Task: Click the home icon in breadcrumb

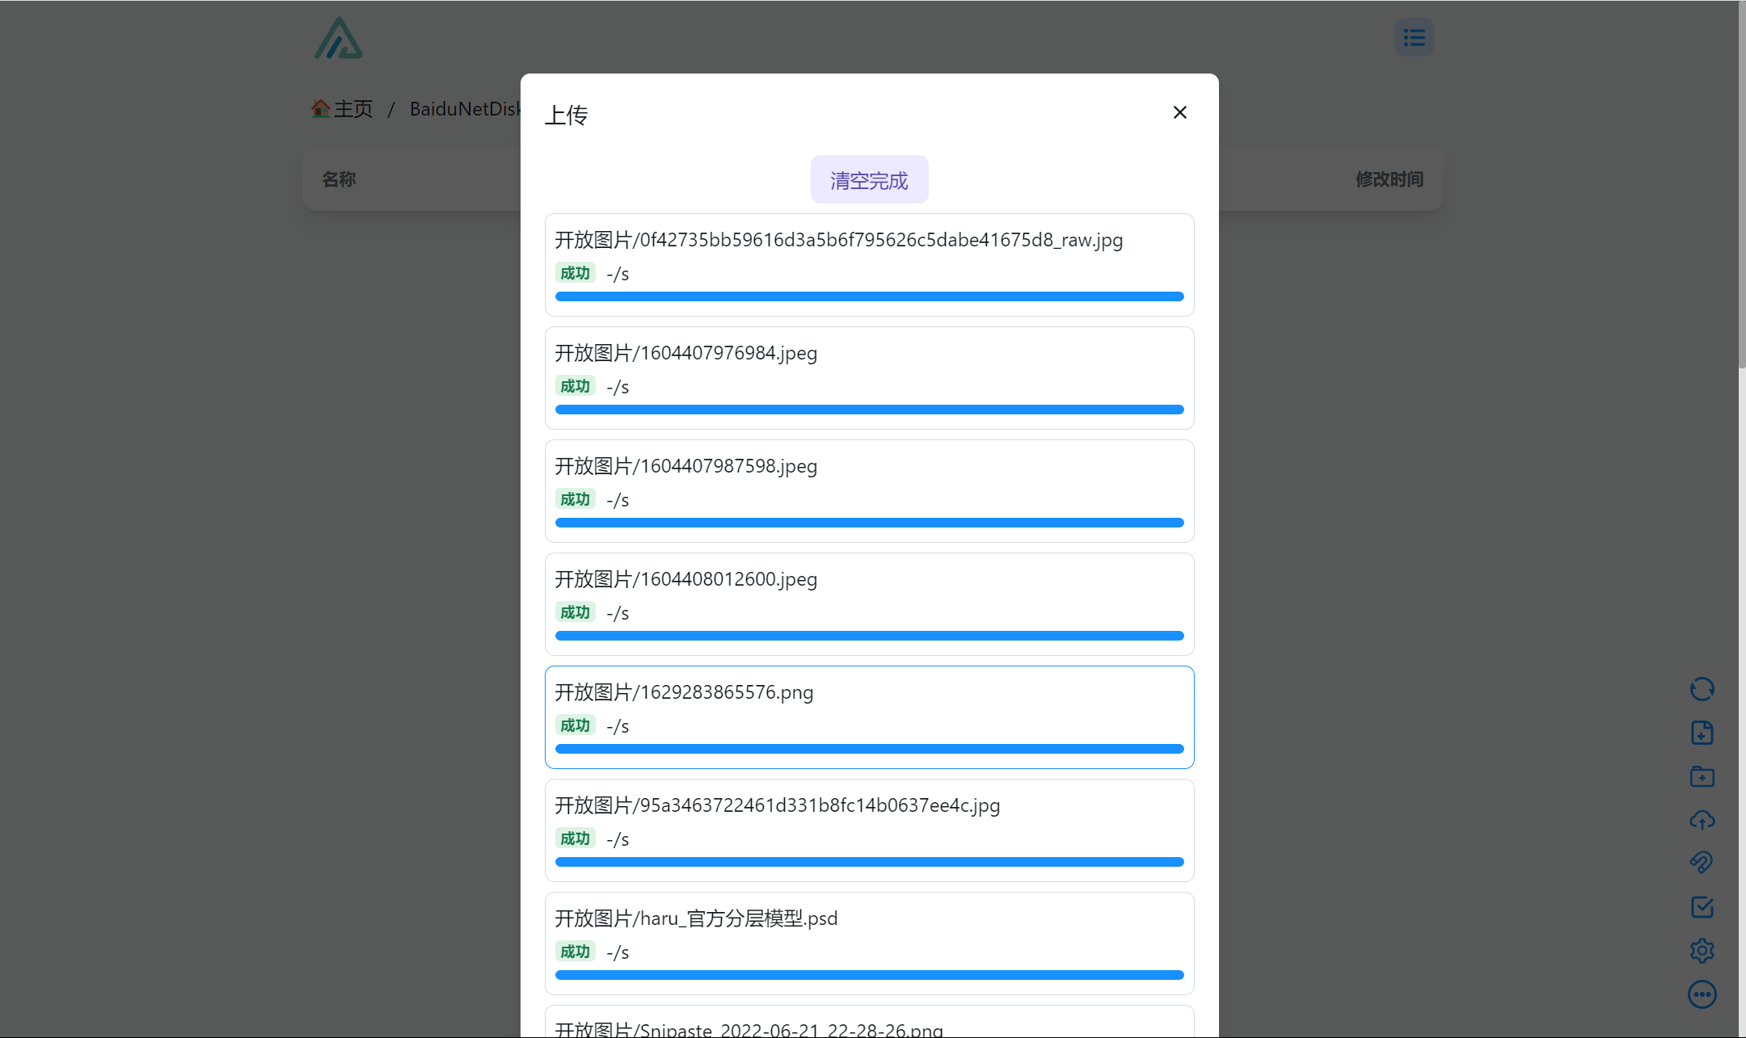Action: coord(320,108)
